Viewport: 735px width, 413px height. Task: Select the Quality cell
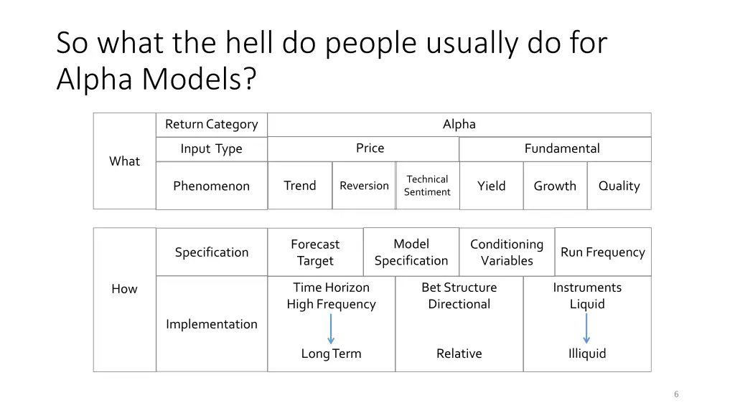tap(619, 186)
